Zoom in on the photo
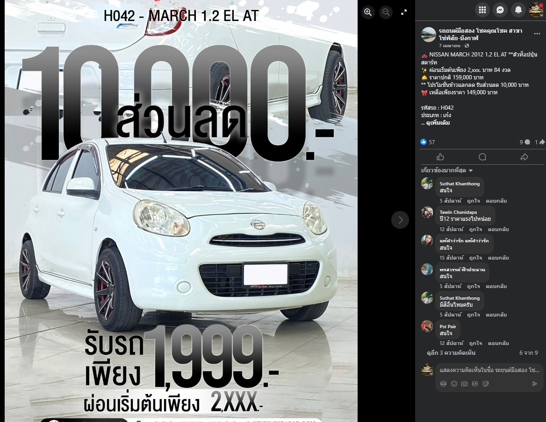Image resolution: width=546 pixels, height=422 pixels. 368,12
